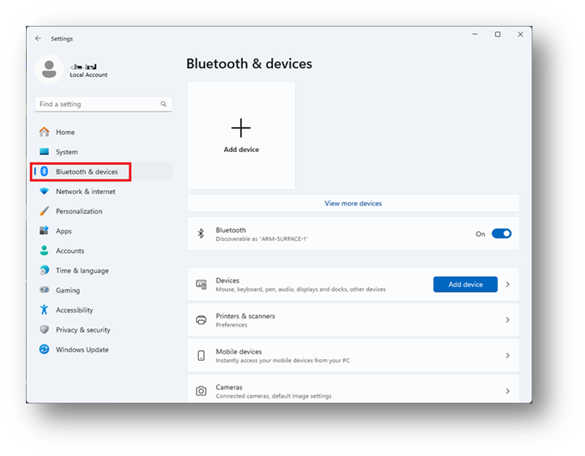Click the Local Account text

(x=89, y=75)
